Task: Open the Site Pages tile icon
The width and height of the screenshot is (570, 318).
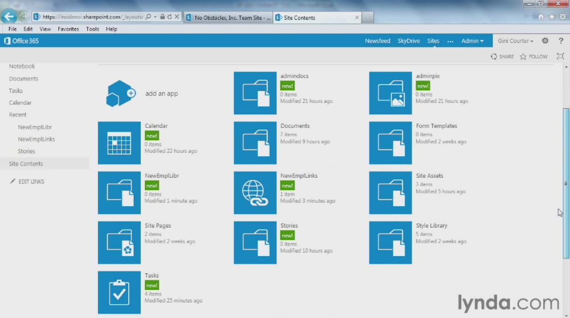Action: [x=119, y=243]
